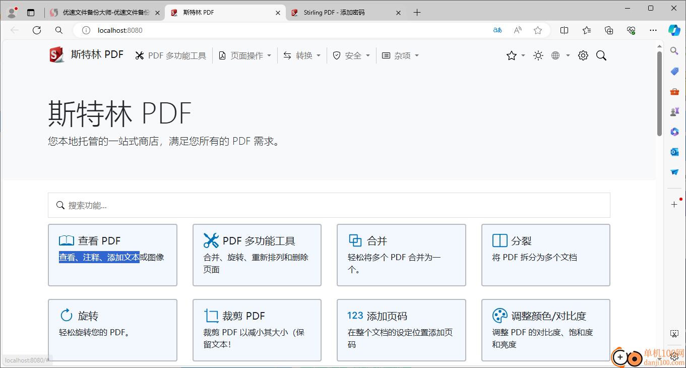Viewport: 686px width, 368px height.
Task: Click the Stirling PDF logo icon
Action: (x=57, y=55)
